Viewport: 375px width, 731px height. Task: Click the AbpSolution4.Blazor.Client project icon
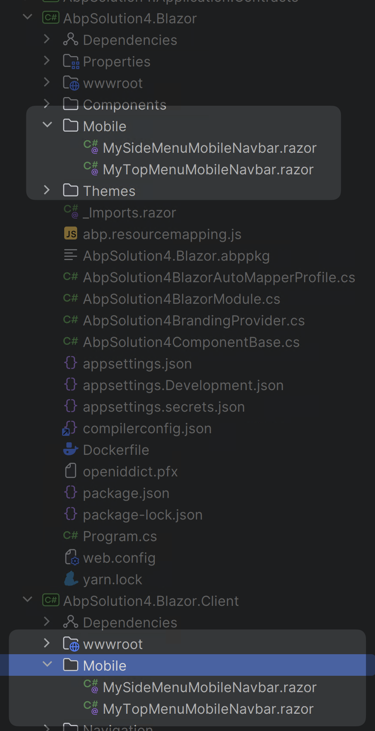(51, 601)
